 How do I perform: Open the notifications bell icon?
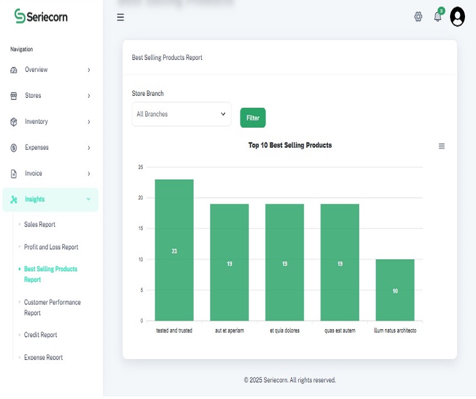click(438, 16)
